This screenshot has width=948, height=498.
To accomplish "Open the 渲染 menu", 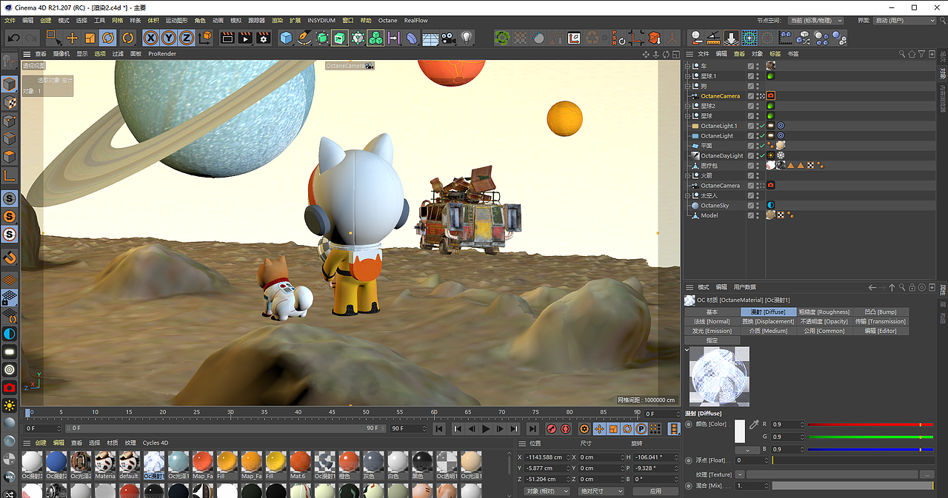I will point(277,21).
